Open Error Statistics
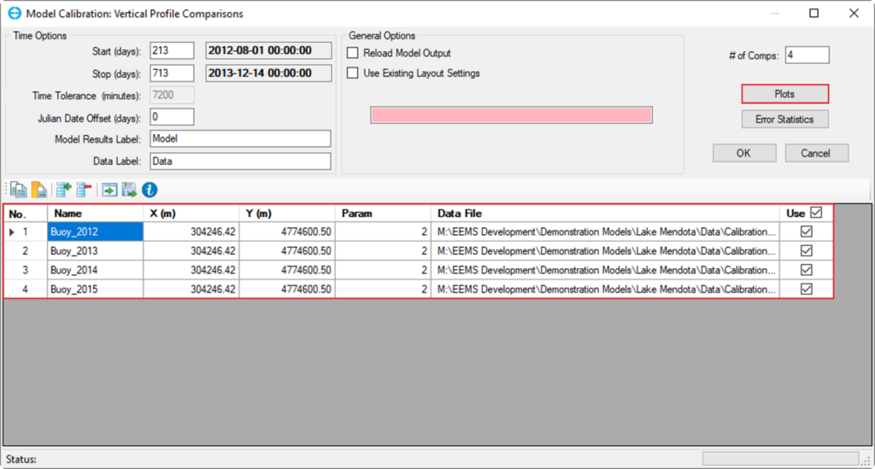The image size is (875, 469). pyautogui.click(x=784, y=120)
